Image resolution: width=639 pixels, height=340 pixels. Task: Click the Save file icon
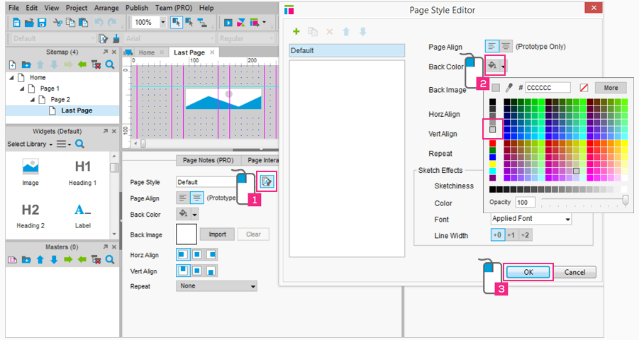tap(42, 22)
